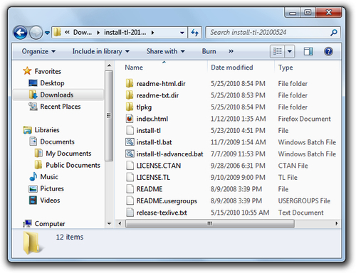This screenshot has height=273, width=356.
Task: Select the install-tl file icon
Action: tap(130, 130)
